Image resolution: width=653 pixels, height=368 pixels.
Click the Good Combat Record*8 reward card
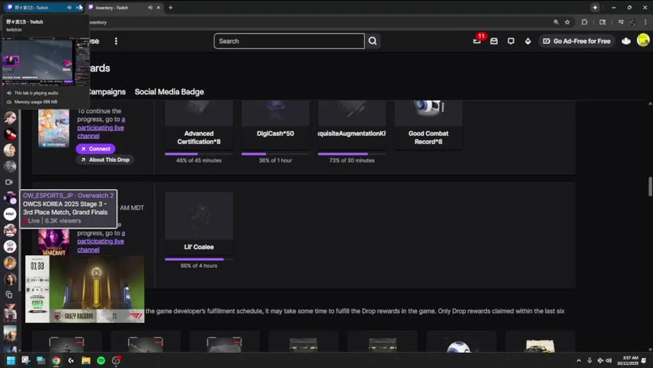[428, 125]
